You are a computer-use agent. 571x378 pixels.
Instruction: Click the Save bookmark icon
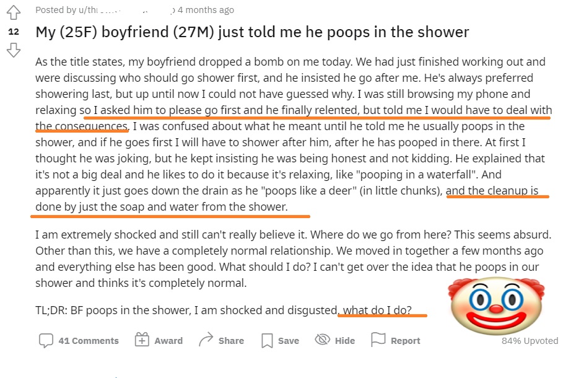tap(267, 341)
